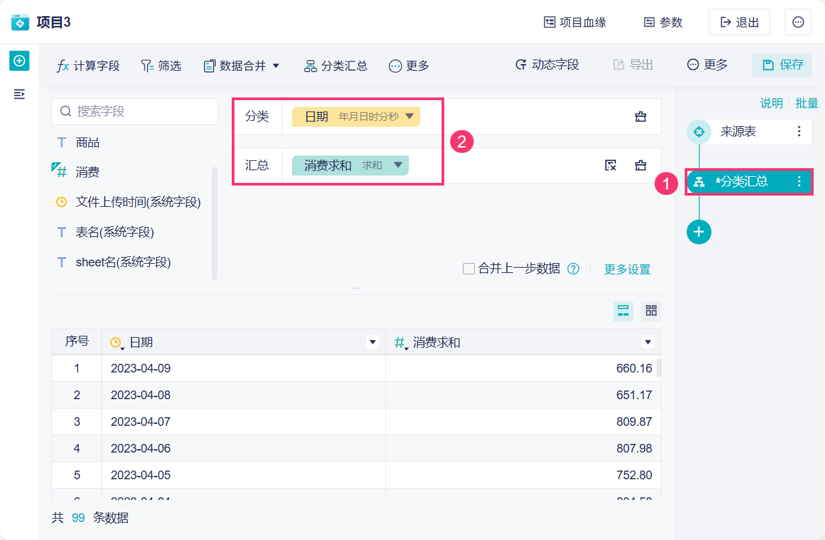Click the 搜索字段 search input box
Viewport: 825px width, 540px height.
(135, 111)
